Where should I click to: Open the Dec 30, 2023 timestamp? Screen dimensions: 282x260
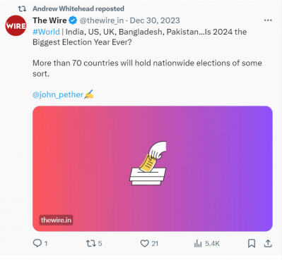coord(155,20)
